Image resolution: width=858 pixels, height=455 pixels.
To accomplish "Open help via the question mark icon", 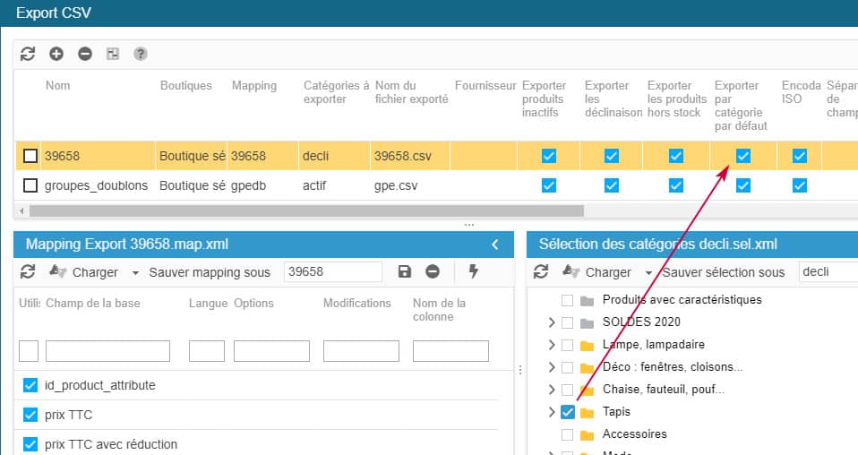I will pyautogui.click(x=141, y=54).
